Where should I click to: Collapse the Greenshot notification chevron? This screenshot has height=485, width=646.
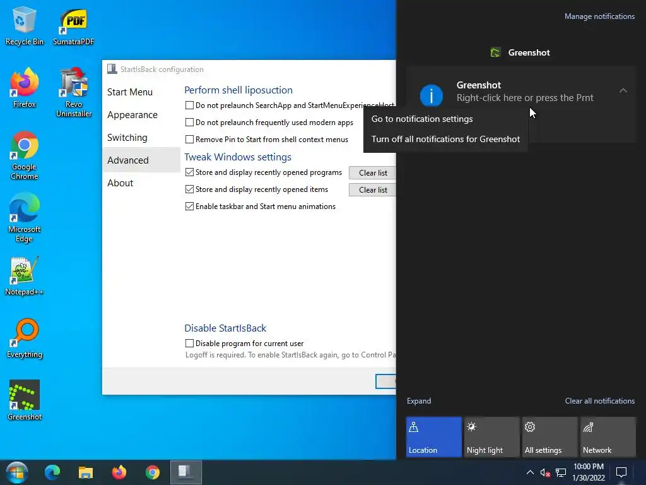(623, 90)
